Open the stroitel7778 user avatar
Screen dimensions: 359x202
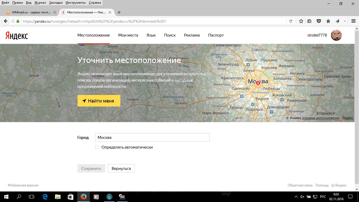click(336, 35)
